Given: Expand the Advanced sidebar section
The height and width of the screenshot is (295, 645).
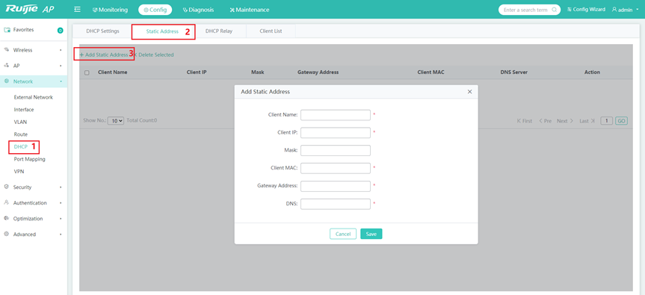Looking at the screenshot, I should click(x=33, y=235).
